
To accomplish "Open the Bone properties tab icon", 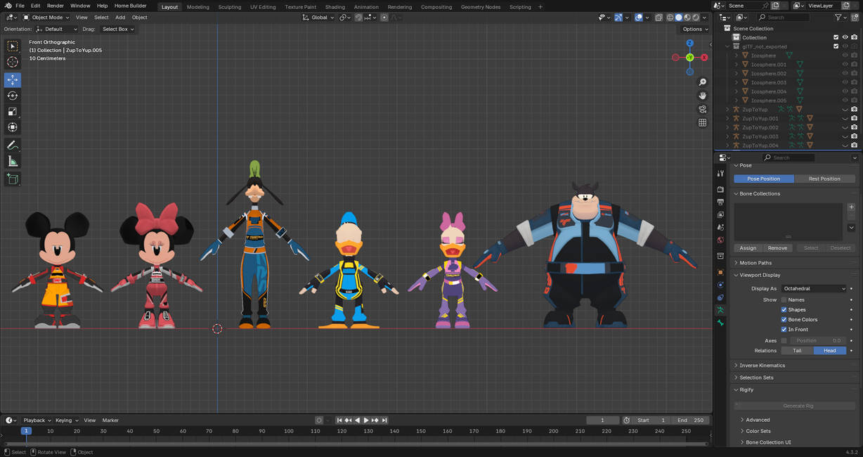I will tap(720, 323).
